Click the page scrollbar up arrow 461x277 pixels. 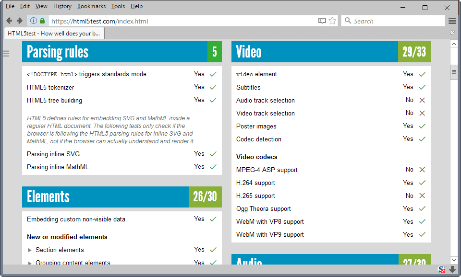pyautogui.click(x=454, y=44)
